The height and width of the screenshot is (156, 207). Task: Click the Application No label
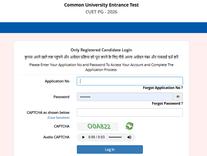pos(57,81)
